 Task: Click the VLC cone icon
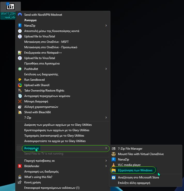(x=113, y=165)
